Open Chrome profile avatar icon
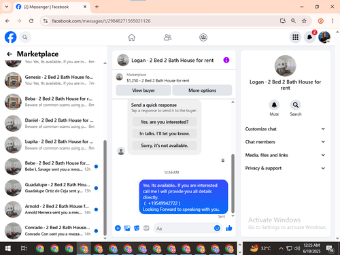Screen dimensions: 340x255 pos(321,21)
